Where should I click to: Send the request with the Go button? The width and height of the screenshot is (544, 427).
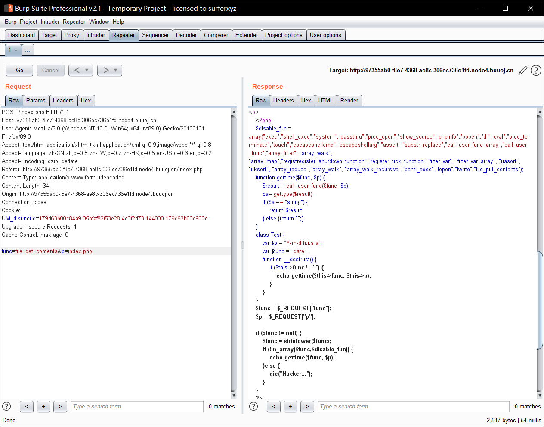pyautogui.click(x=19, y=70)
